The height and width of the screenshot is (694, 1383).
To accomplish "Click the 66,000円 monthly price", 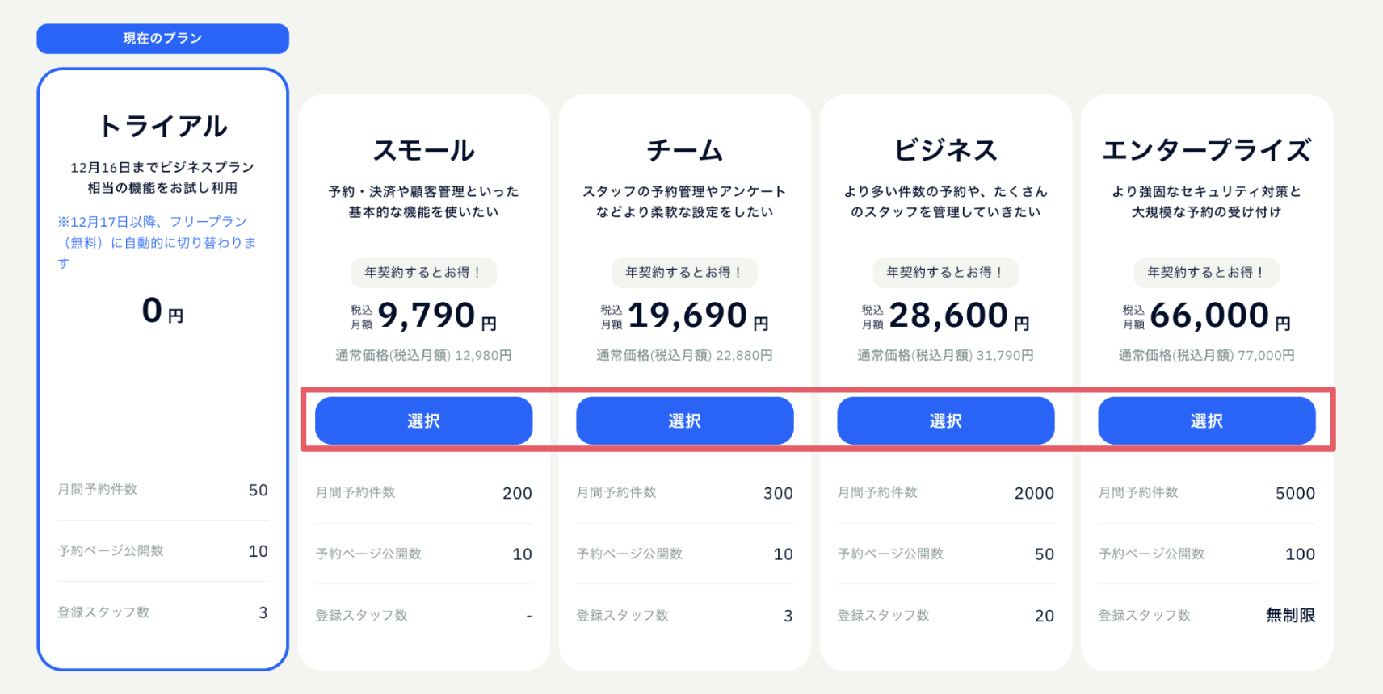I will 1209,316.
